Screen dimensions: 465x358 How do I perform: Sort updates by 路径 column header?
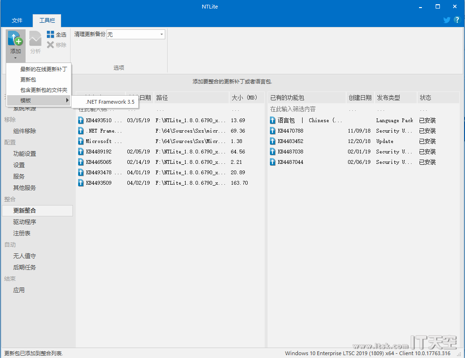pos(192,98)
